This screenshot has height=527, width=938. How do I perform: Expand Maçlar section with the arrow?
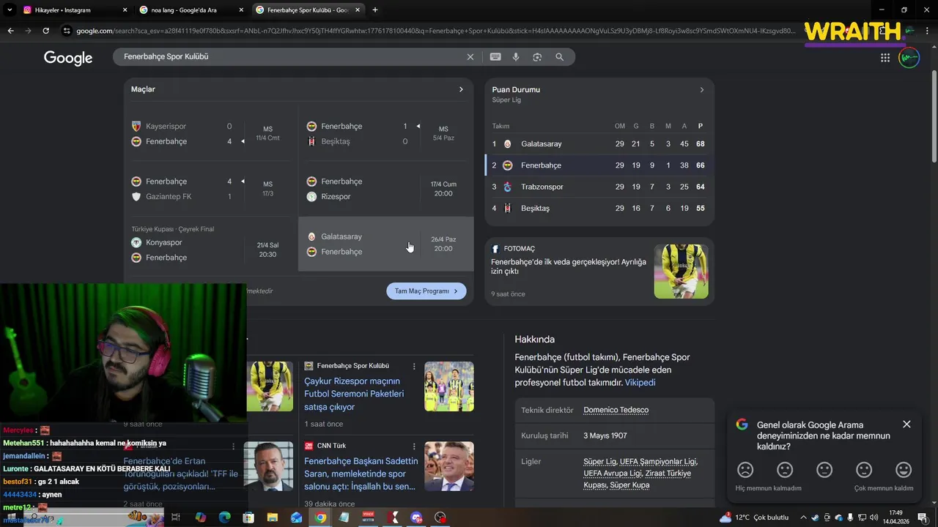(x=461, y=89)
